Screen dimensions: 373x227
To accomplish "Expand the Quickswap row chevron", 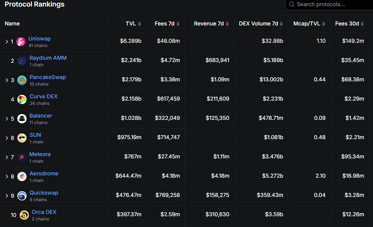I will click(7, 196).
